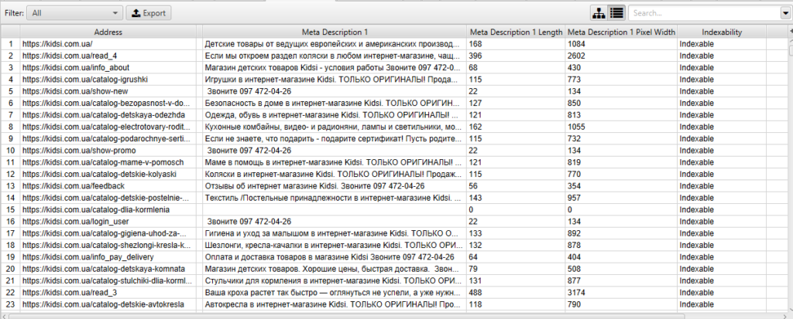Expand the search options dropdown arrow
This screenshot has height=319, width=793.
point(784,13)
